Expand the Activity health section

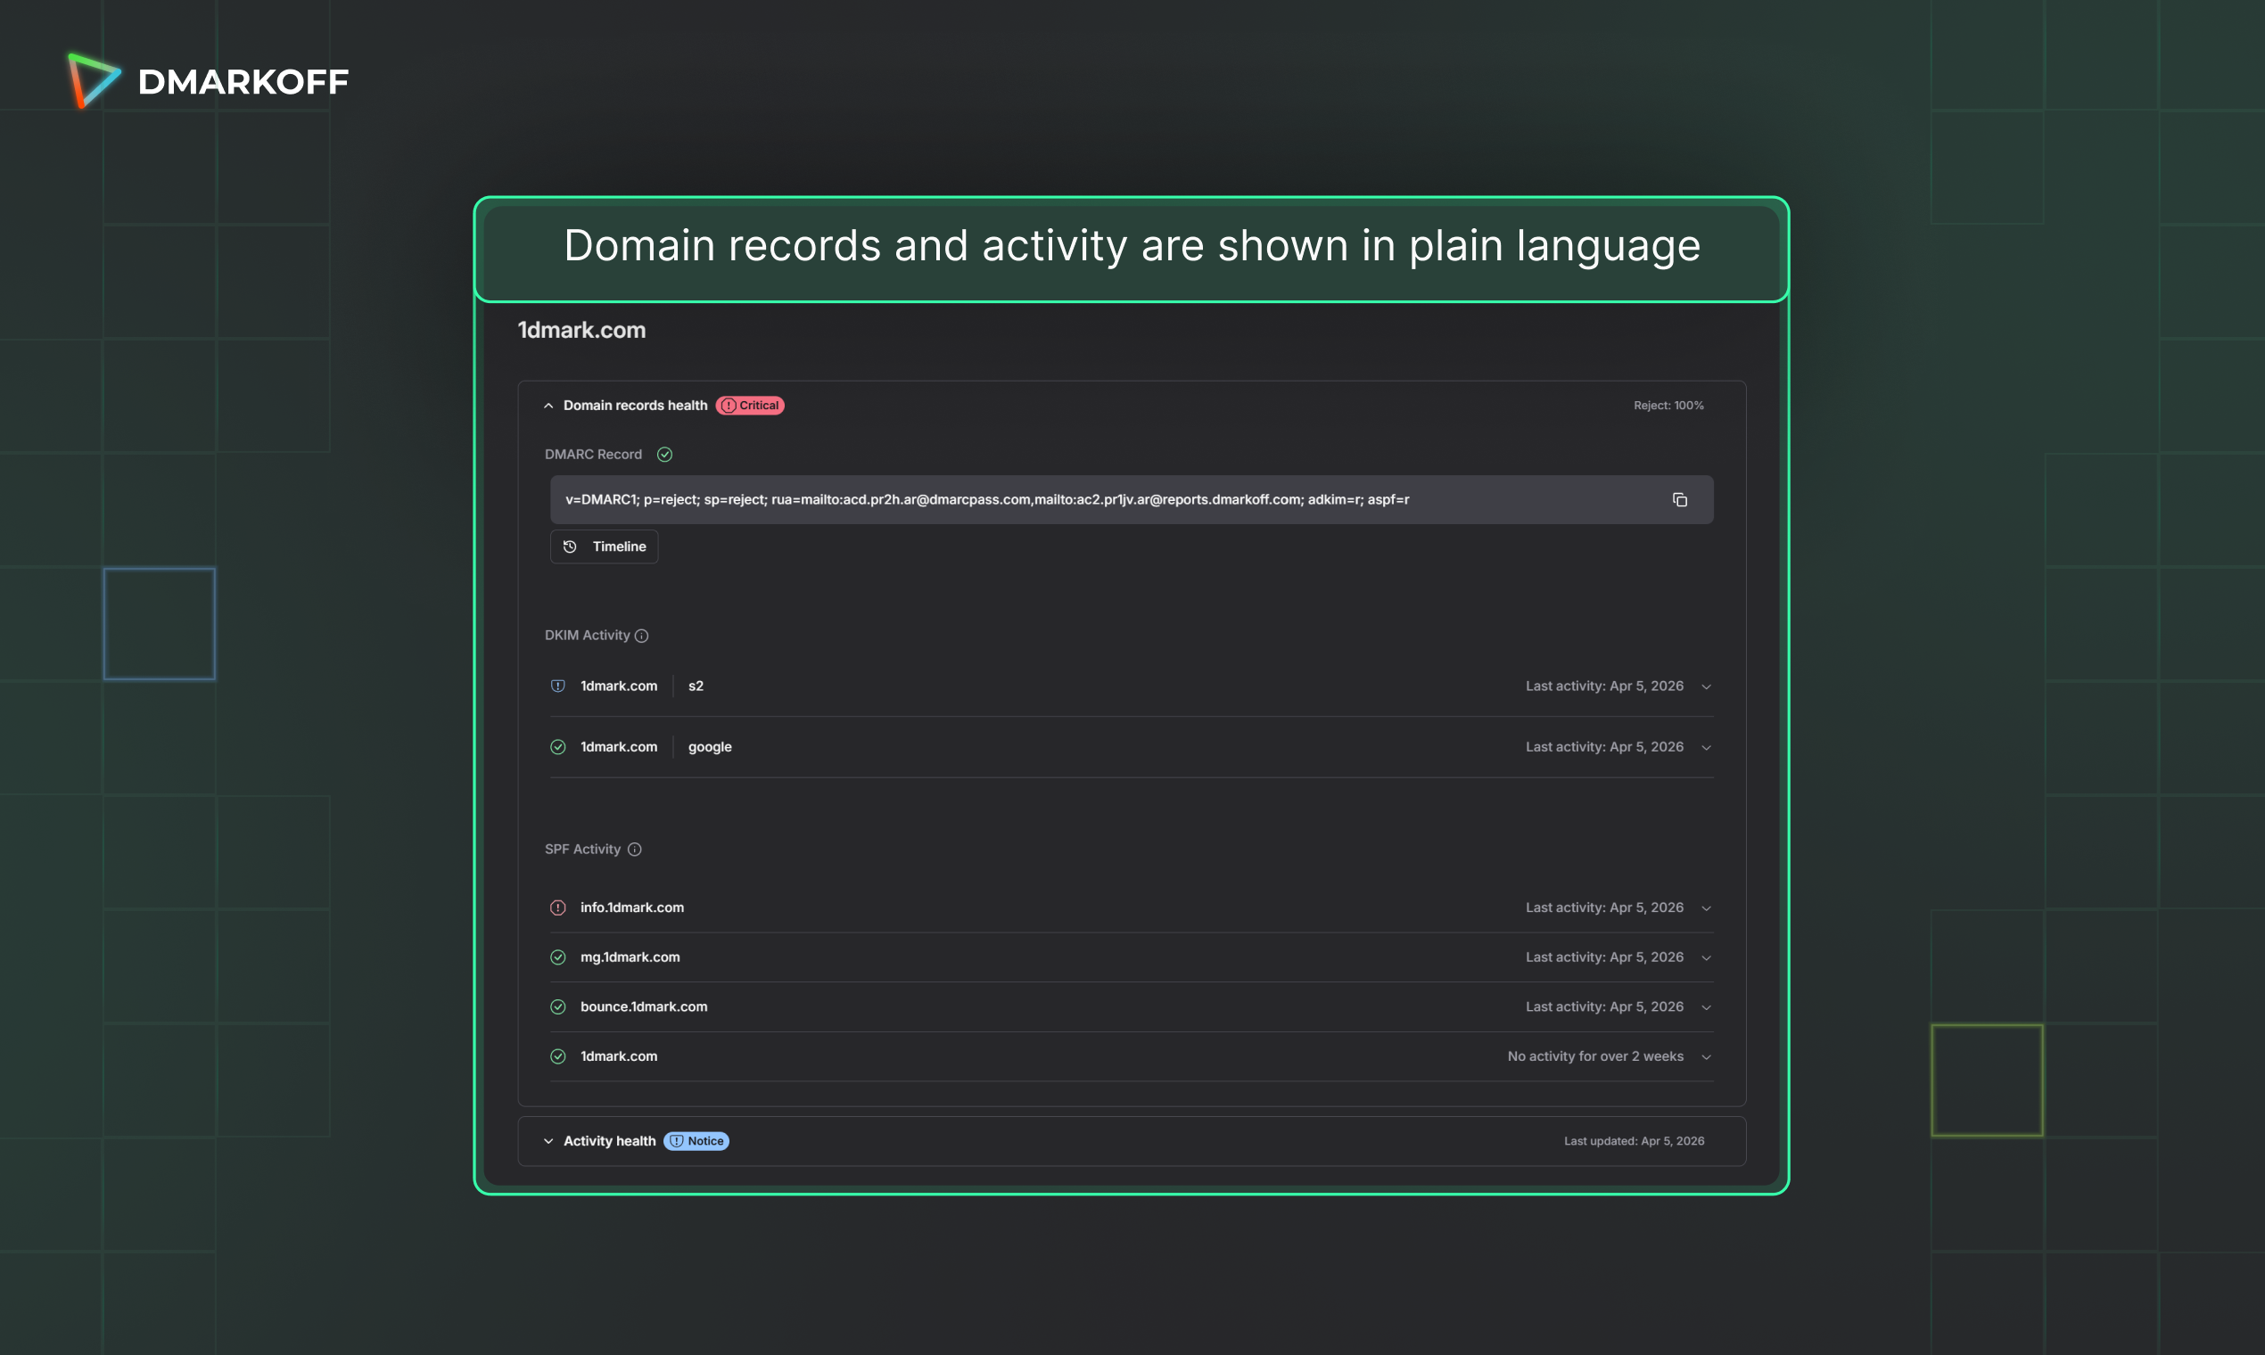pyautogui.click(x=549, y=1141)
